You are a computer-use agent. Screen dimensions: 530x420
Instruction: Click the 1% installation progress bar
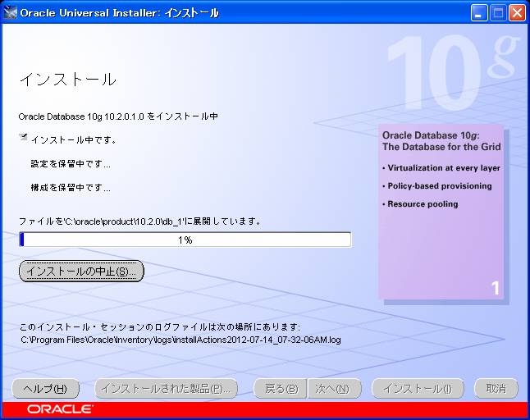coord(185,240)
